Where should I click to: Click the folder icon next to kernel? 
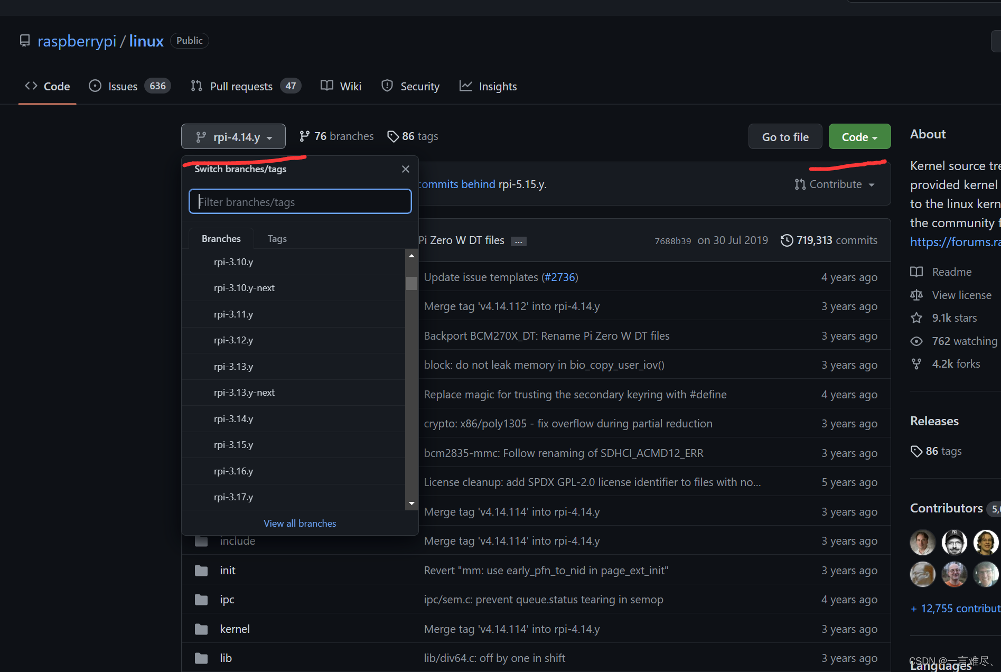click(x=201, y=629)
